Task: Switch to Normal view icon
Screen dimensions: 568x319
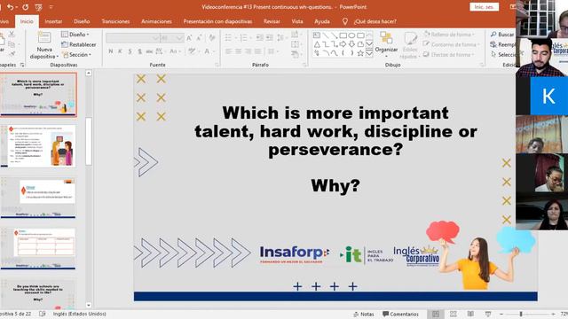Action: point(436,315)
